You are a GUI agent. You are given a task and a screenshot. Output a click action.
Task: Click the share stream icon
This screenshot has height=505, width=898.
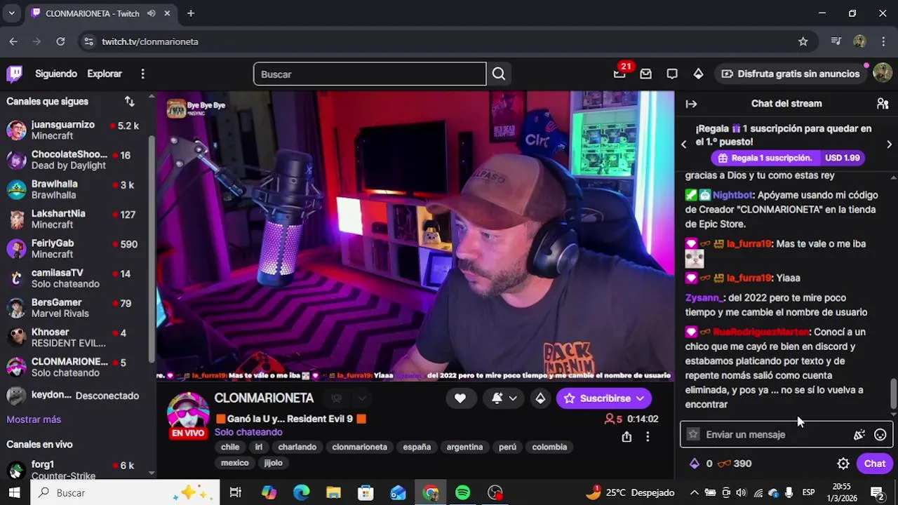(x=626, y=437)
